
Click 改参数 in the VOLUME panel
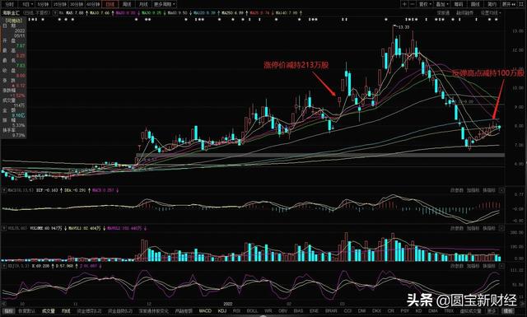click(457, 228)
